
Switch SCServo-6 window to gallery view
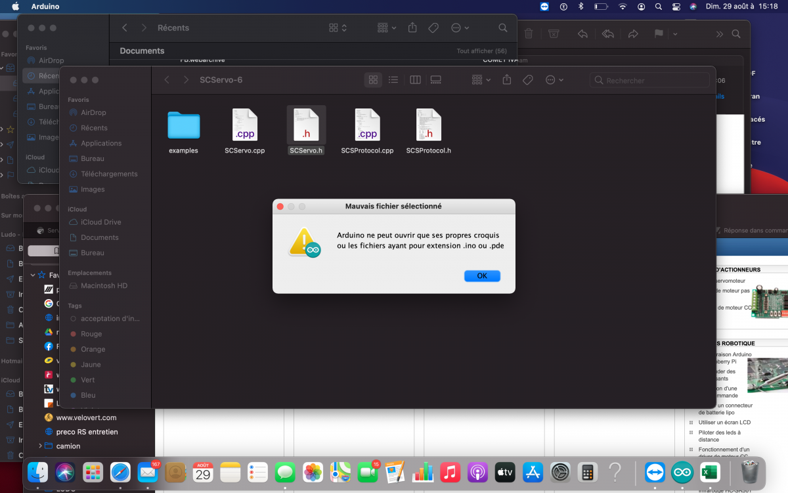tap(435, 80)
